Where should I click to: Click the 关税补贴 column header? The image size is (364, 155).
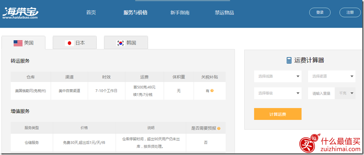tap(209, 77)
